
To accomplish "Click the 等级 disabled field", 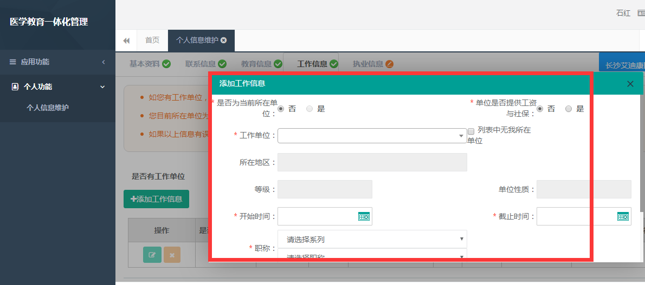I will point(325,189).
